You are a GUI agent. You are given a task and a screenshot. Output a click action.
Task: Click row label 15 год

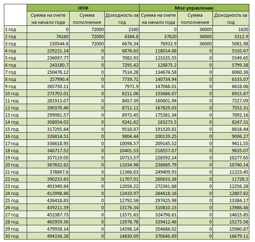tap(15, 129)
